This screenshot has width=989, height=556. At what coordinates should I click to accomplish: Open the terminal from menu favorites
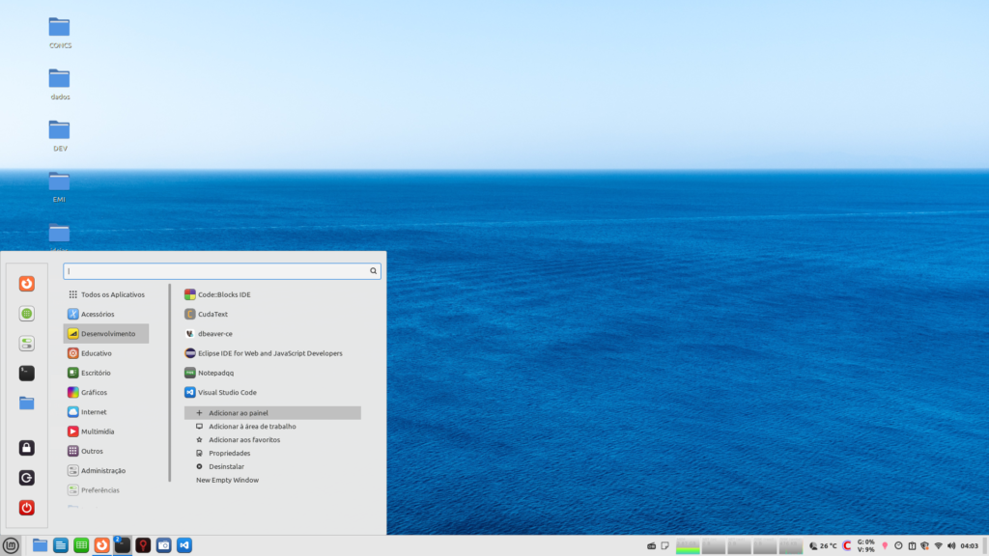pyautogui.click(x=27, y=373)
